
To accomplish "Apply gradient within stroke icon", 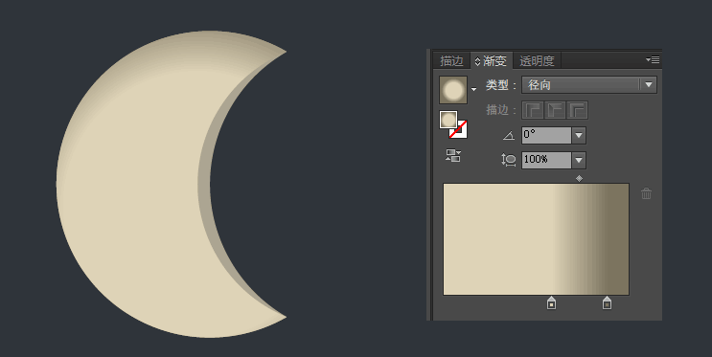I will [533, 110].
